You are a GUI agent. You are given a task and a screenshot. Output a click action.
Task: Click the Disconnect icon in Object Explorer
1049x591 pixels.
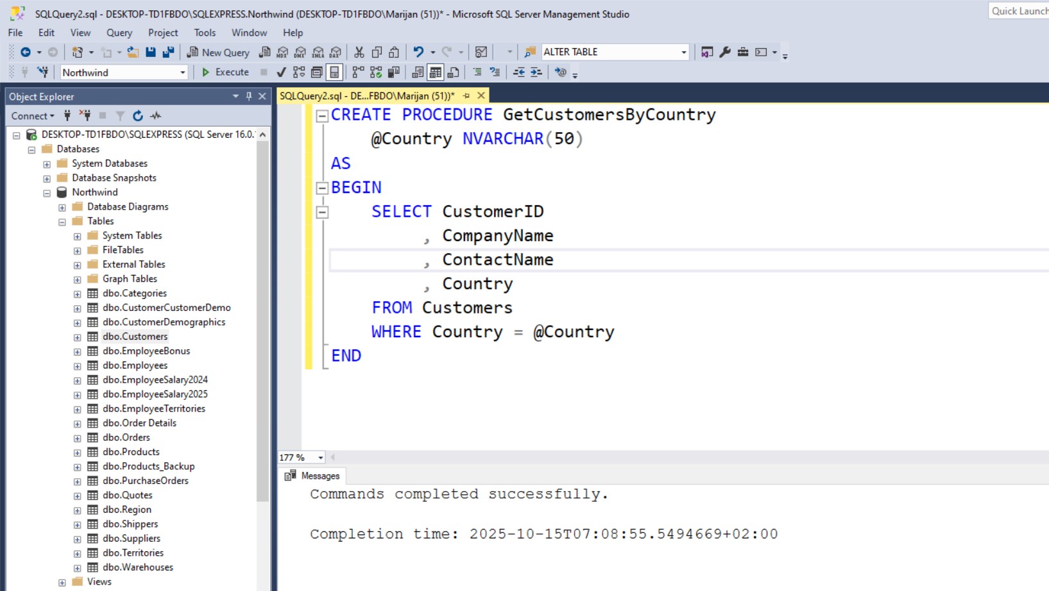tap(85, 116)
